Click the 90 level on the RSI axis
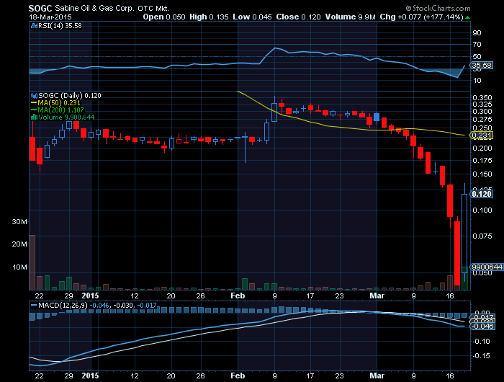The image size is (504, 382). 477,33
